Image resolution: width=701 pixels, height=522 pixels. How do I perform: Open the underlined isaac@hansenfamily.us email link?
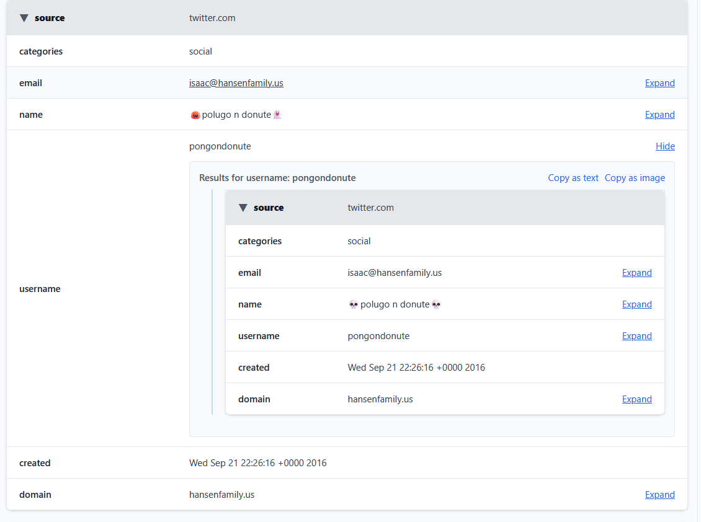[236, 83]
